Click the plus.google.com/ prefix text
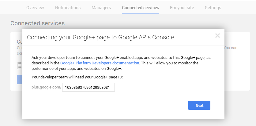 point(47,88)
